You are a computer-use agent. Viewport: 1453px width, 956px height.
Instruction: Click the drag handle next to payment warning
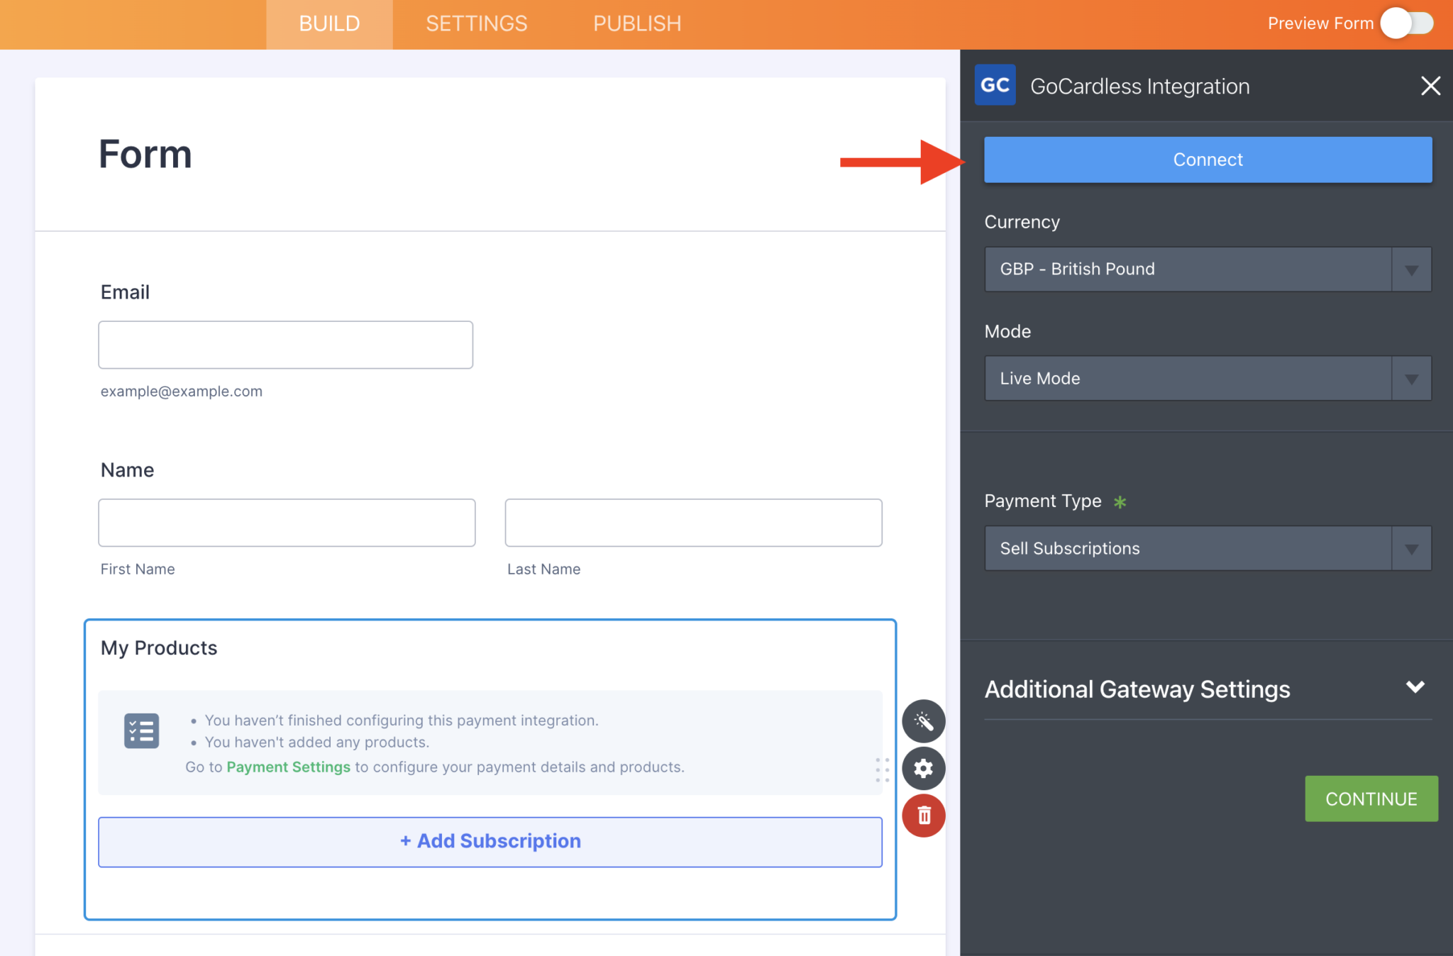(x=883, y=769)
